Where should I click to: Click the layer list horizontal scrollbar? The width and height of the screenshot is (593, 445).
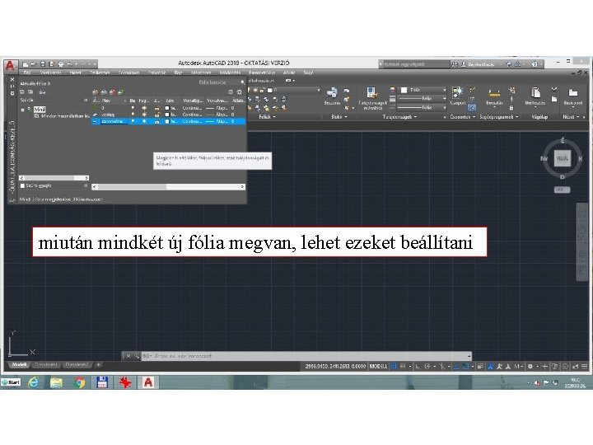point(168,186)
